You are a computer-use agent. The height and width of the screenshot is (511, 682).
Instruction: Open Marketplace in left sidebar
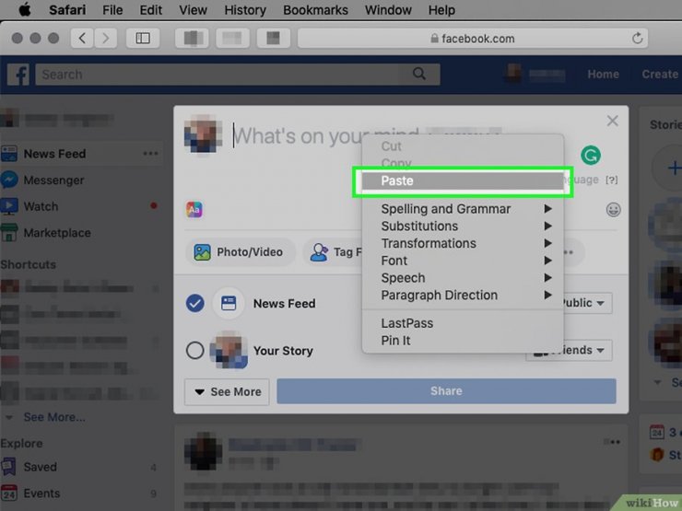57,233
